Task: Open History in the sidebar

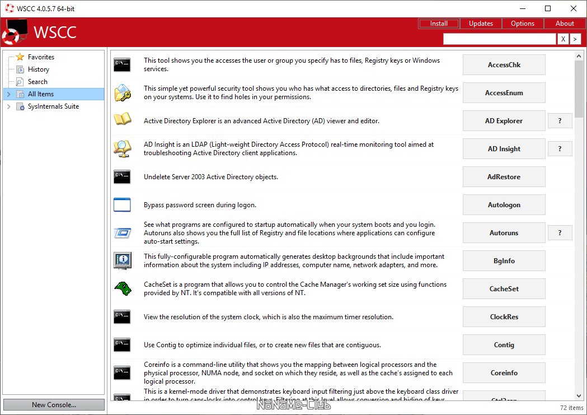Action: (38, 69)
